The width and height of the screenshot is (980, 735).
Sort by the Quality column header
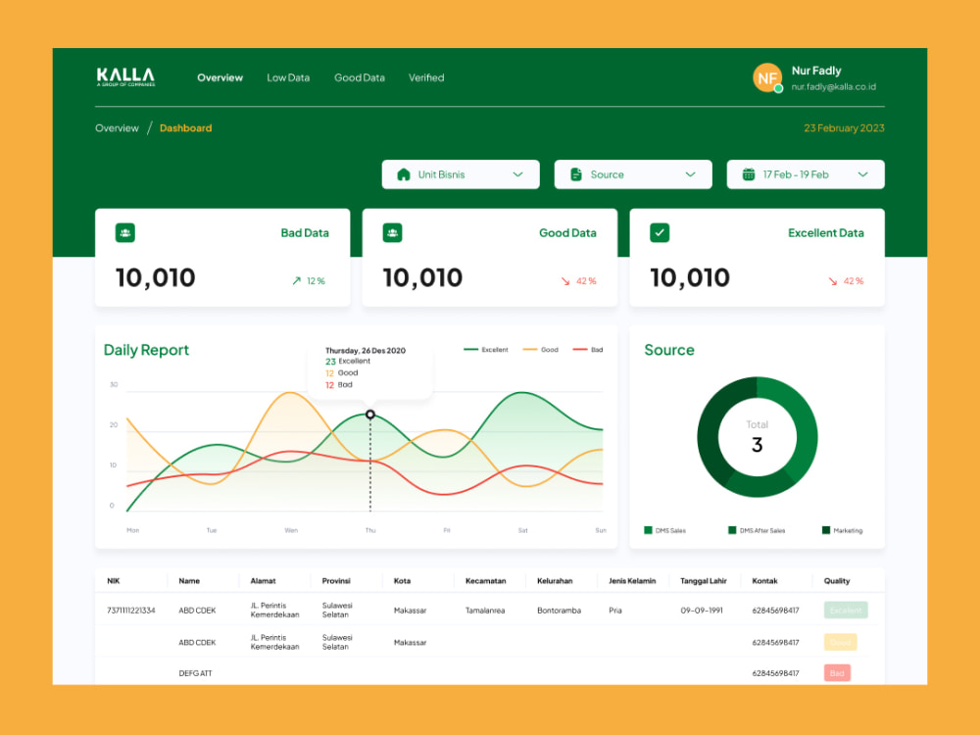point(836,580)
